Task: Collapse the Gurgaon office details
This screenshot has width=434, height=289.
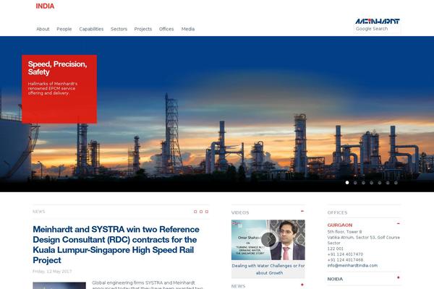Action: [399, 223]
